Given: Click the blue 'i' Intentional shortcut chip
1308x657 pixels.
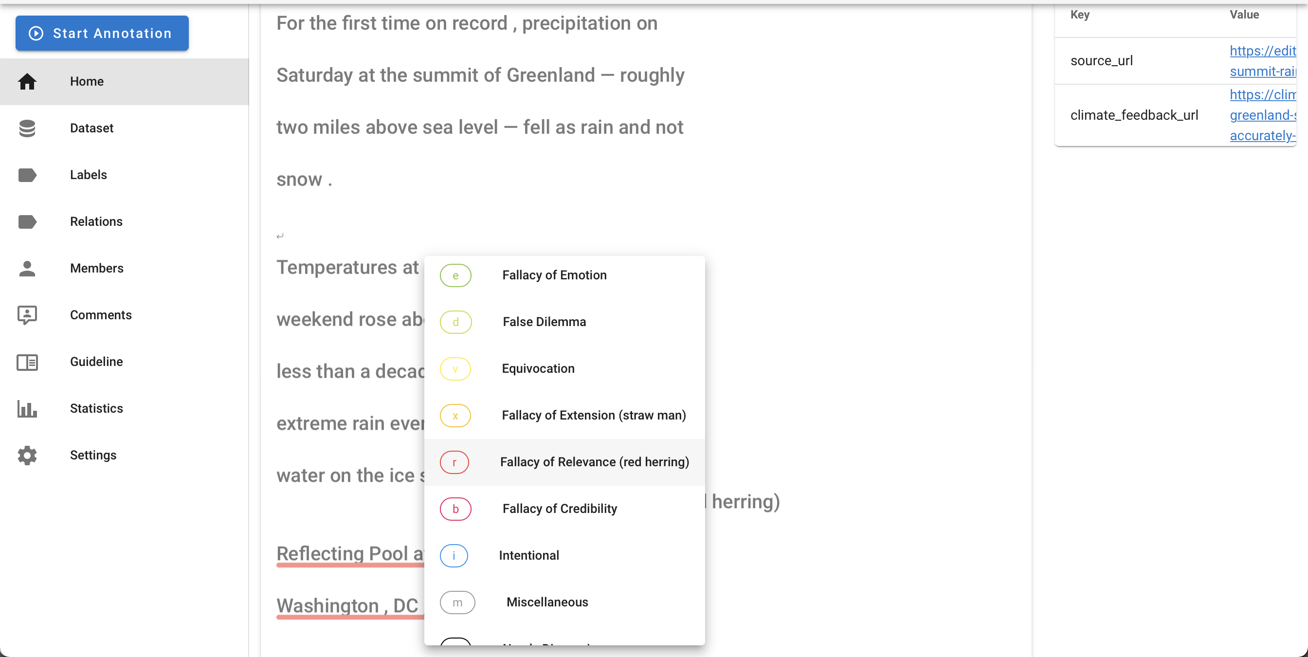Looking at the screenshot, I should point(454,555).
